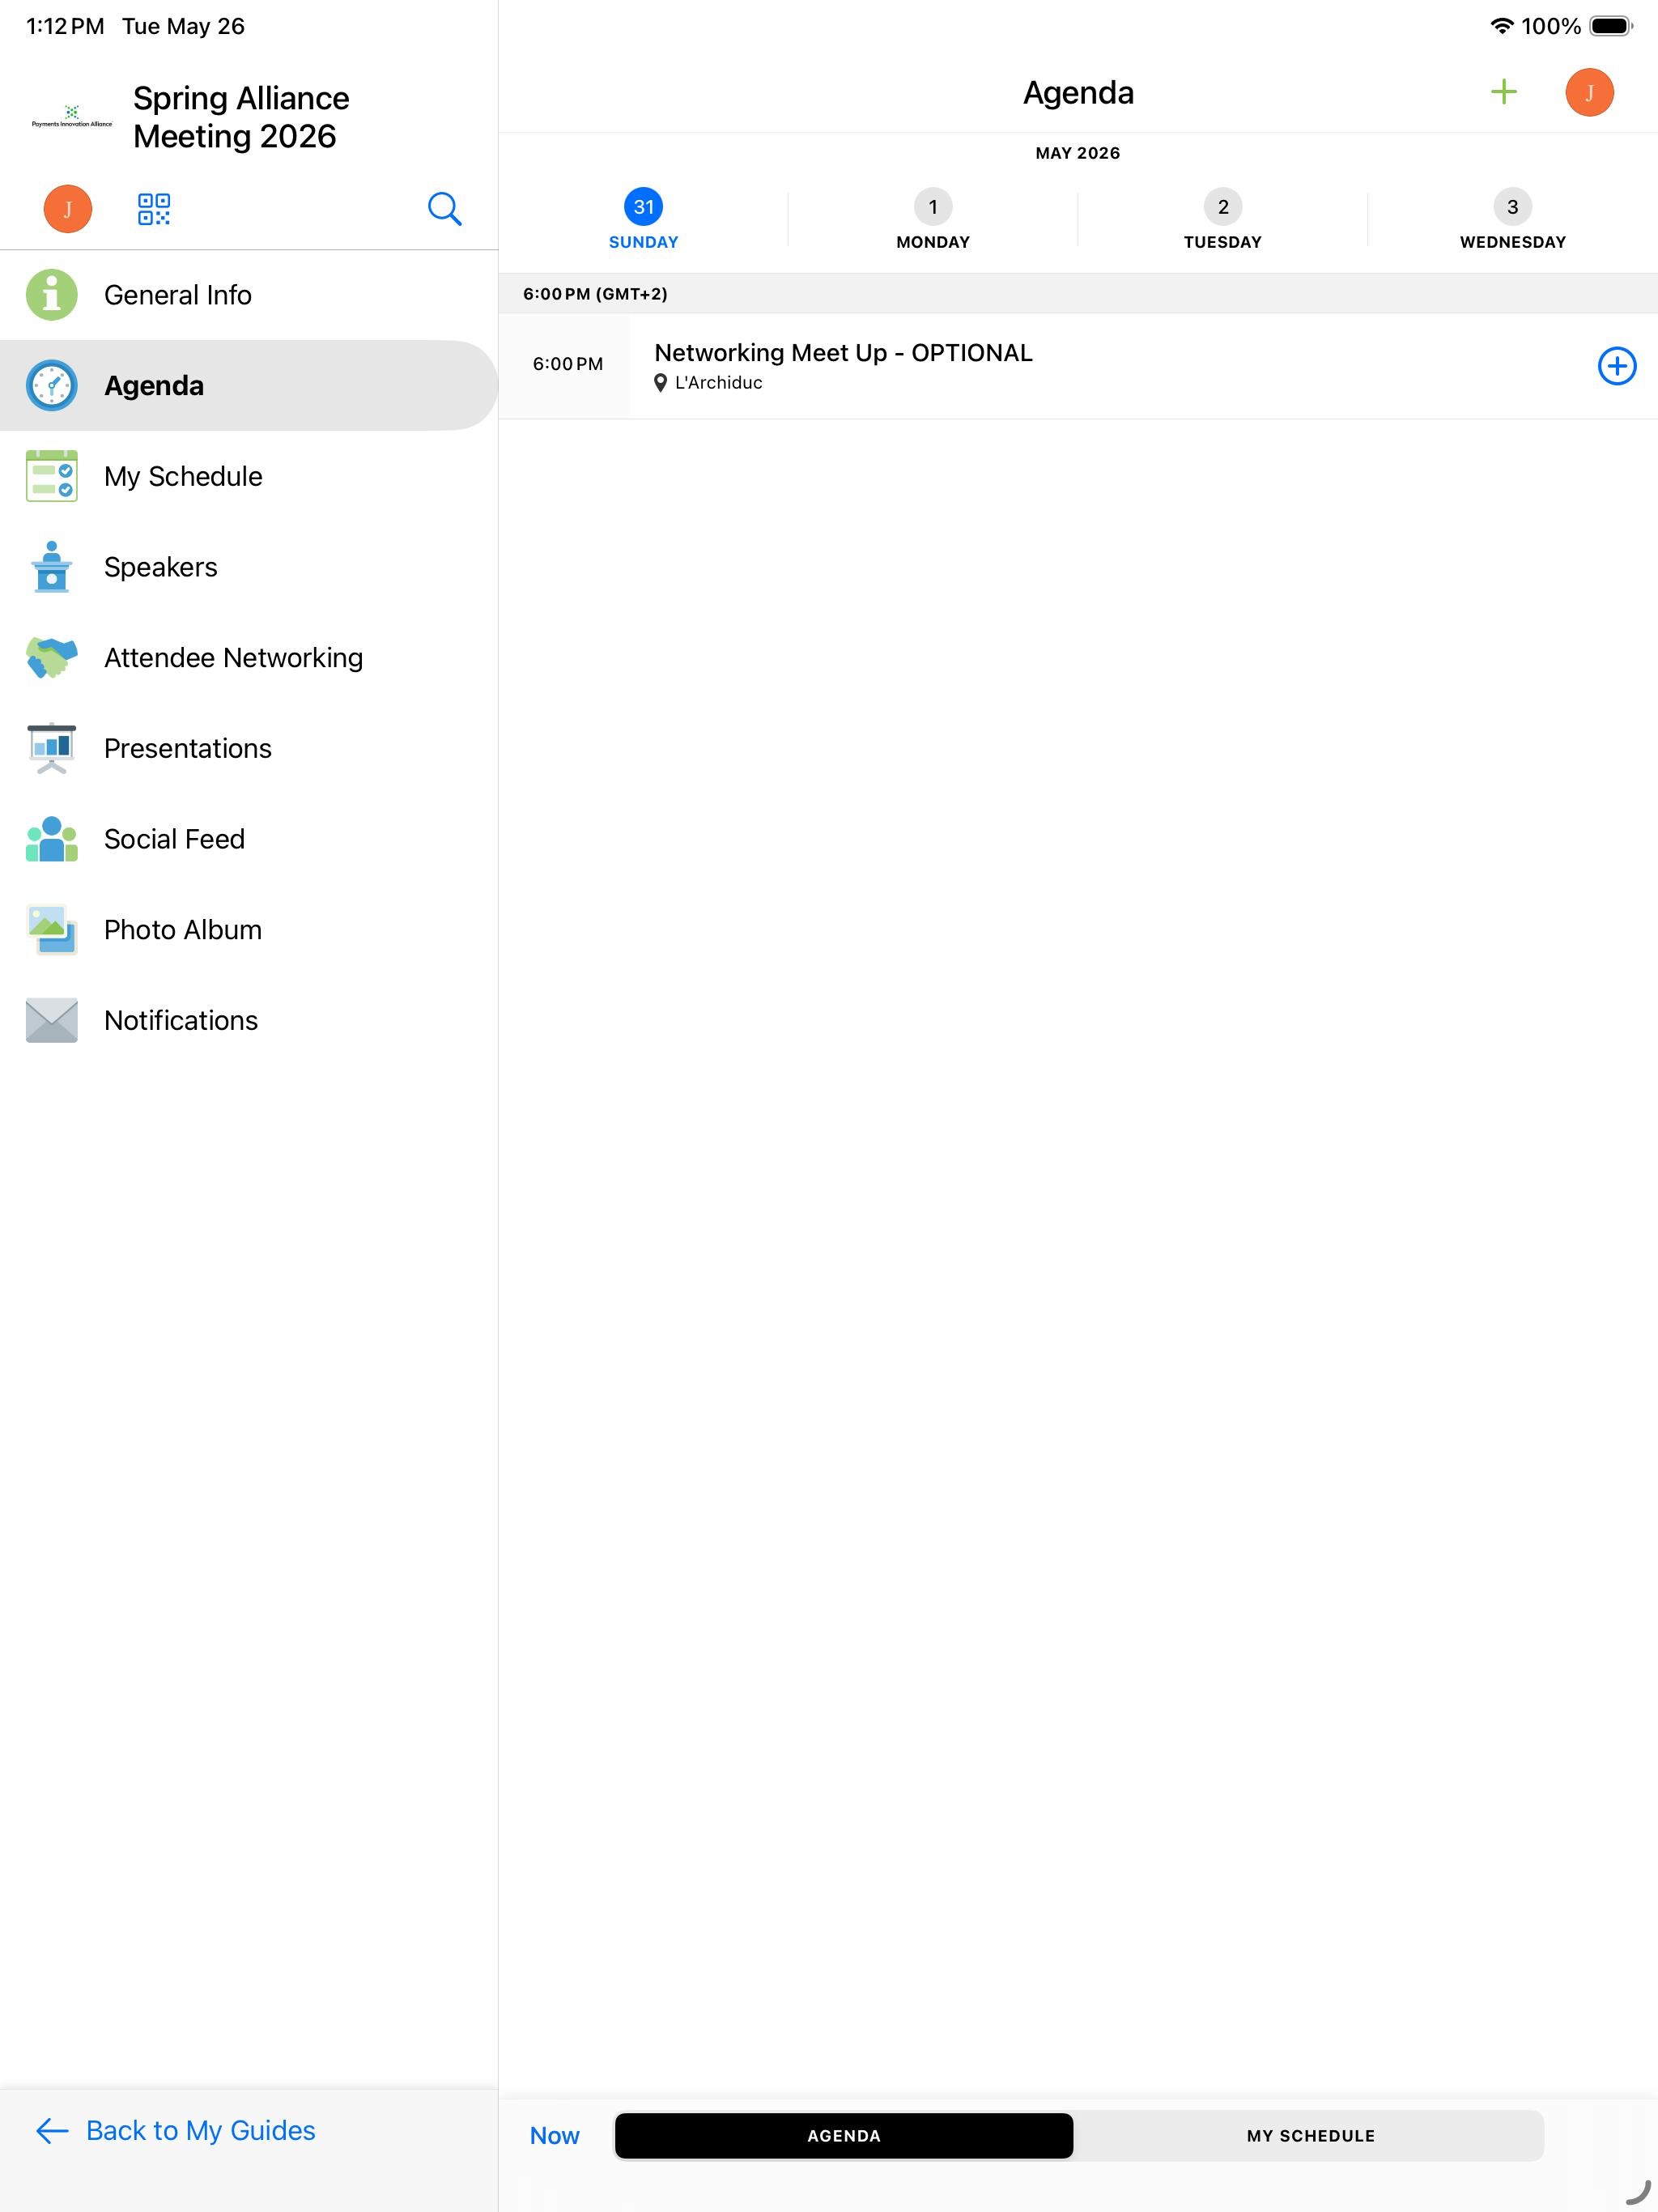The width and height of the screenshot is (1658, 2212).
Task: Click the General Info icon
Action: tap(52, 295)
